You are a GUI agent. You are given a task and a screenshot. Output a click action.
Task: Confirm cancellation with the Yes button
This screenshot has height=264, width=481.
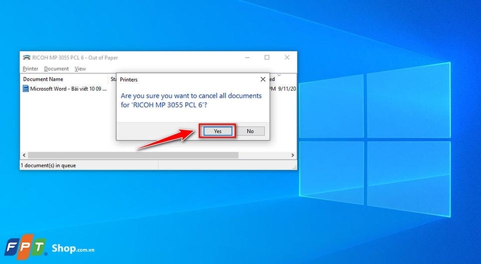click(218, 131)
